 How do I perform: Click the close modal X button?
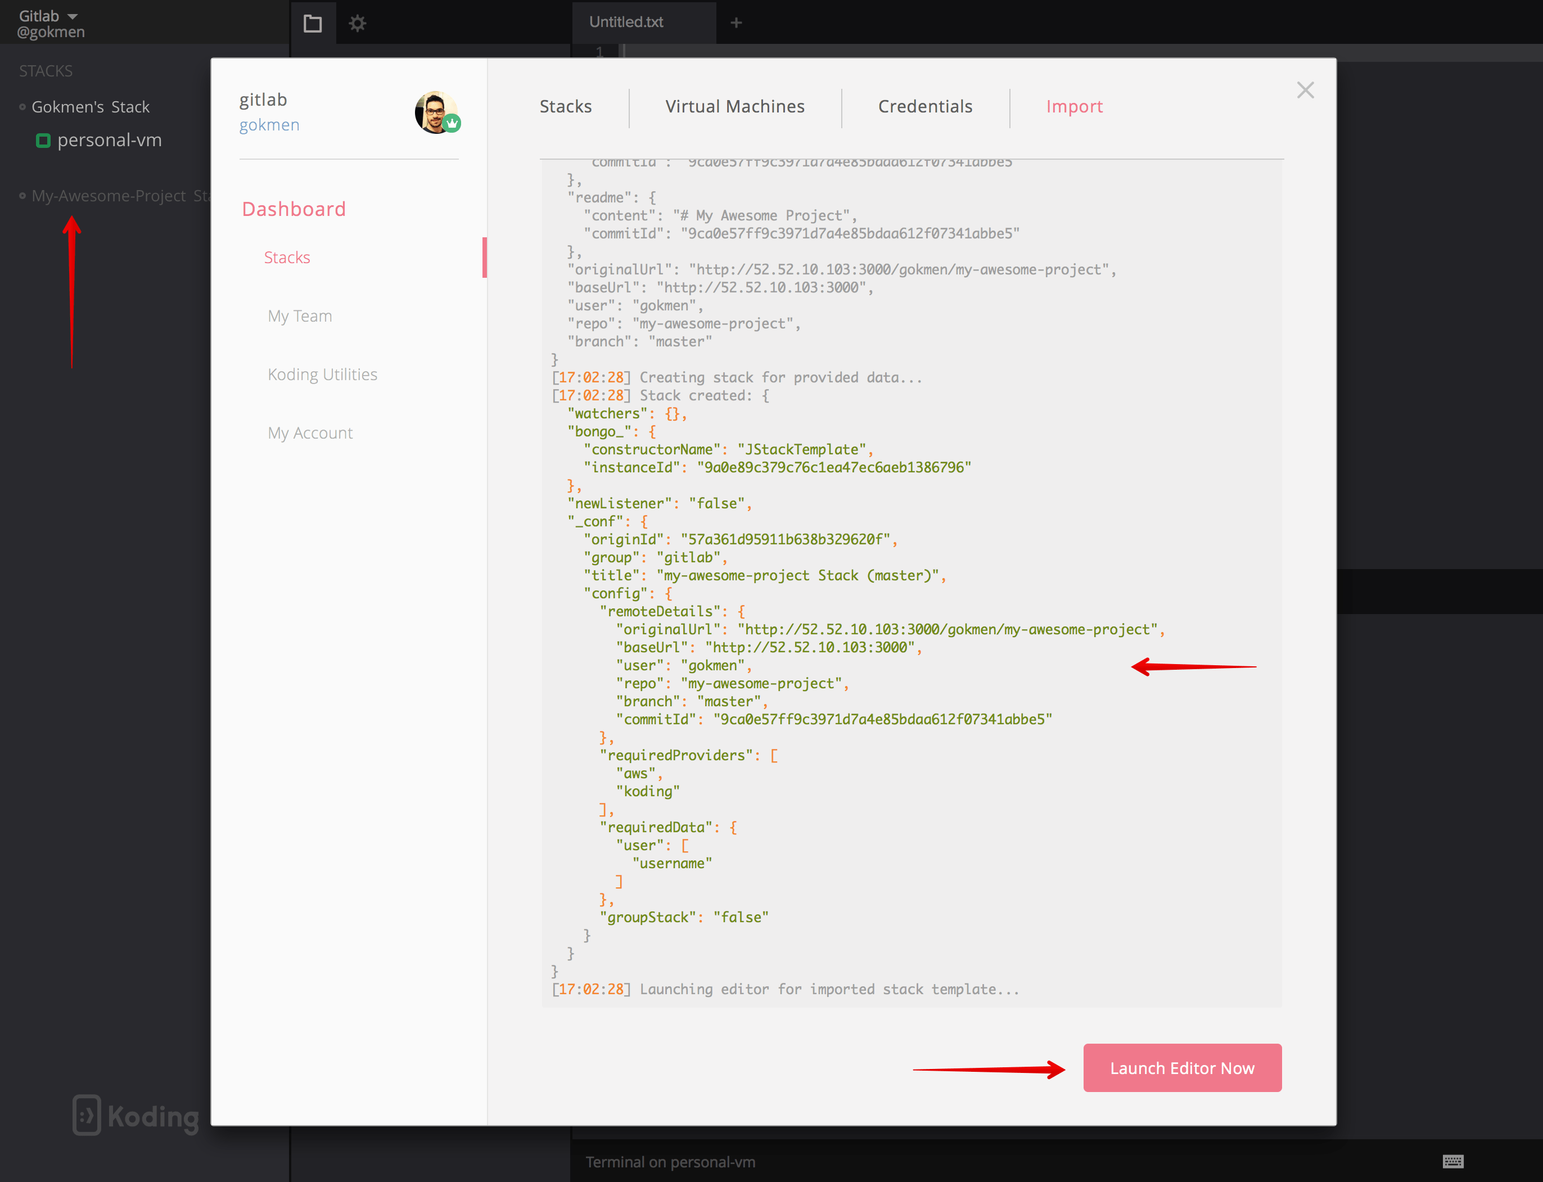click(x=1306, y=89)
